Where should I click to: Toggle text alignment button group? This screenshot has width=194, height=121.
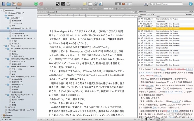(96, 9)
